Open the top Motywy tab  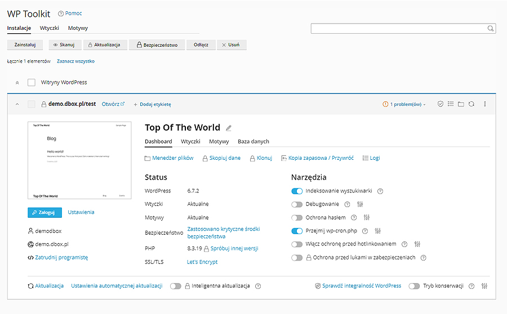(x=78, y=28)
